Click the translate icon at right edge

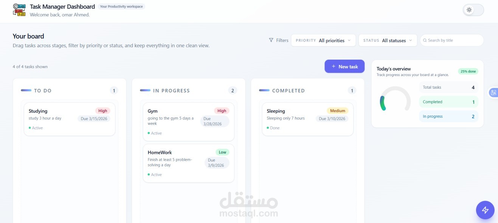(x=493, y=92)
